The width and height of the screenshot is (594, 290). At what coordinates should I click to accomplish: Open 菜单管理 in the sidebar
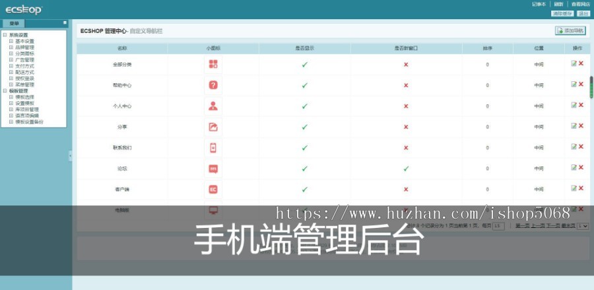(x=24, y=85)
